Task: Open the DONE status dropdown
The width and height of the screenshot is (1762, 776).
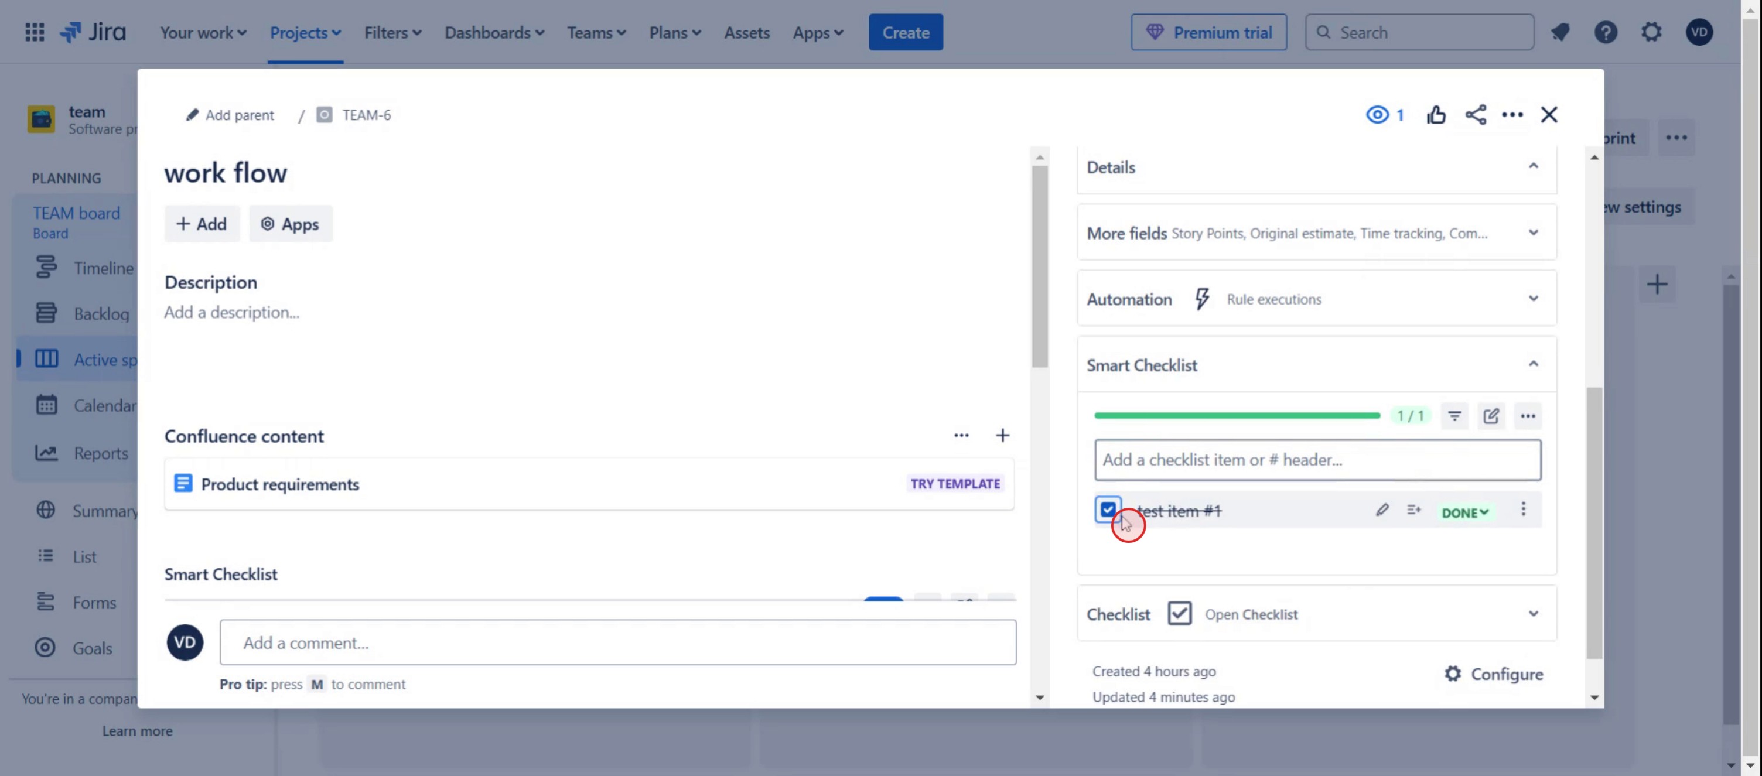Action: (1464, 513)
